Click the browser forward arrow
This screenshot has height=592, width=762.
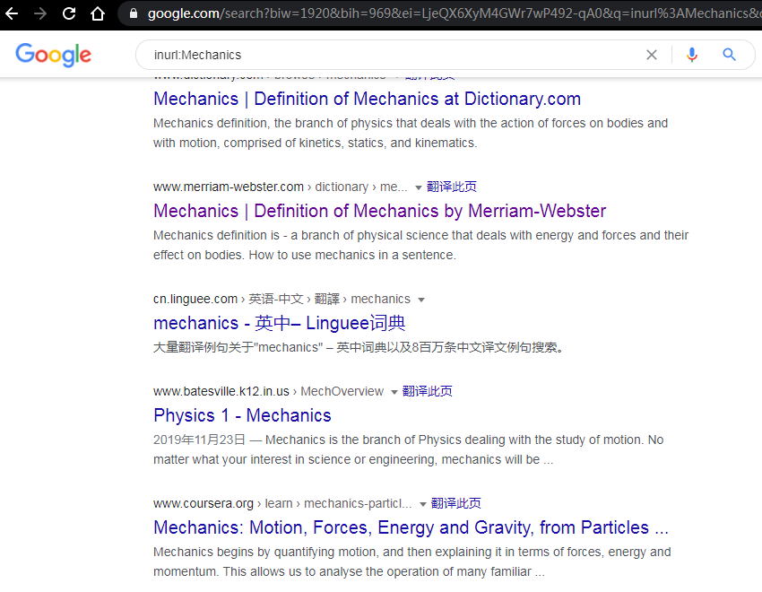click(x=40, y=13)
